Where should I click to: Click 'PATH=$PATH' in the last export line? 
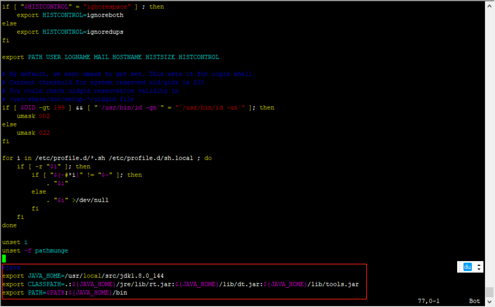coord(46,293)
